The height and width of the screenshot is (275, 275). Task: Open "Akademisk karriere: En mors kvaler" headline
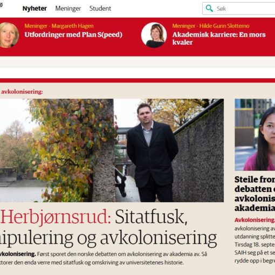[219, 38]
